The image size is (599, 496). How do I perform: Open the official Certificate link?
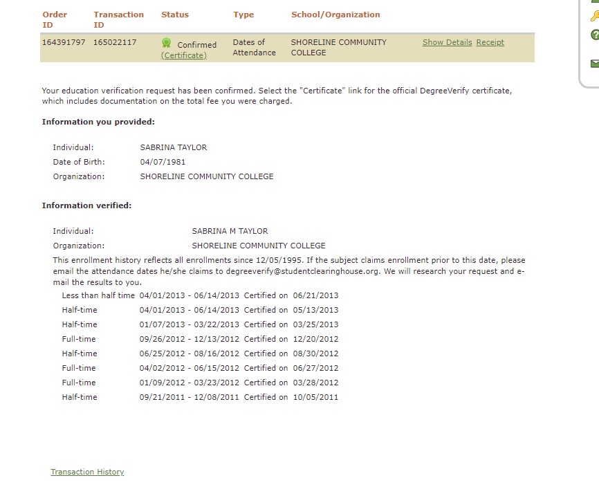pyautogui.click(x=184, y=55)
